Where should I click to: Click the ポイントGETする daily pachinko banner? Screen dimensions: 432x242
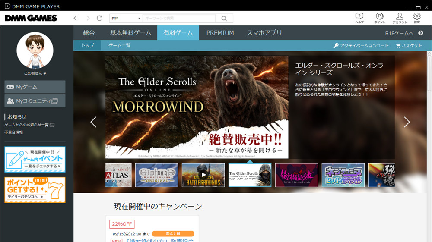pos(35,190)
